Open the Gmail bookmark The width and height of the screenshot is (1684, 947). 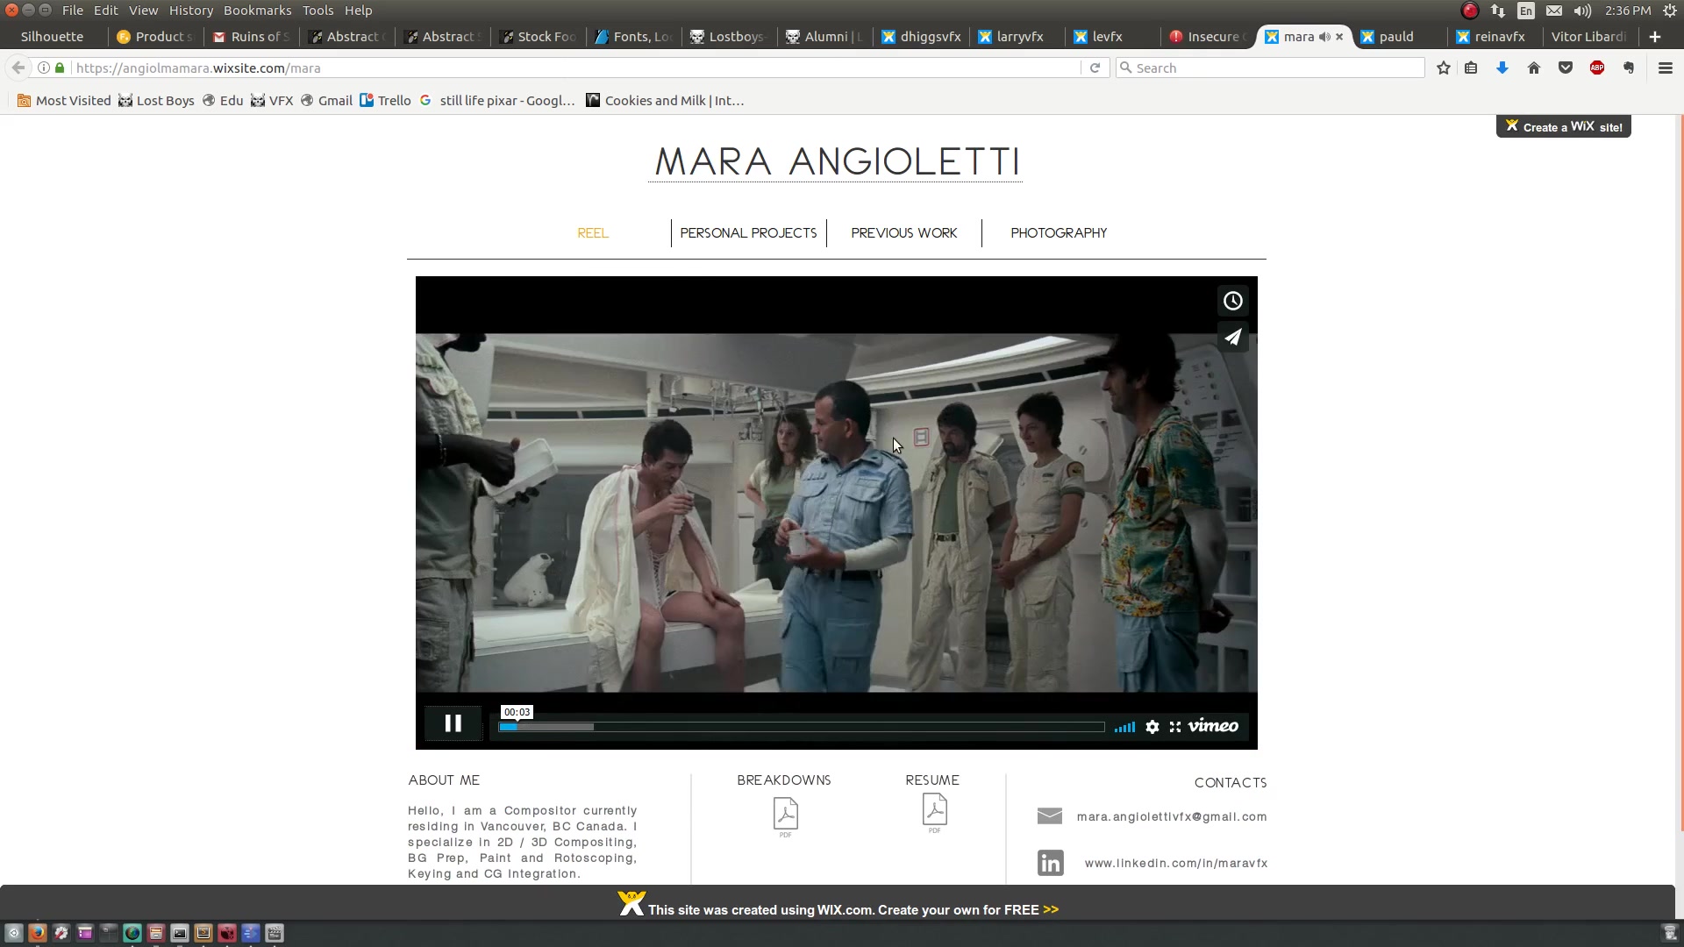(x=326, y=101)
